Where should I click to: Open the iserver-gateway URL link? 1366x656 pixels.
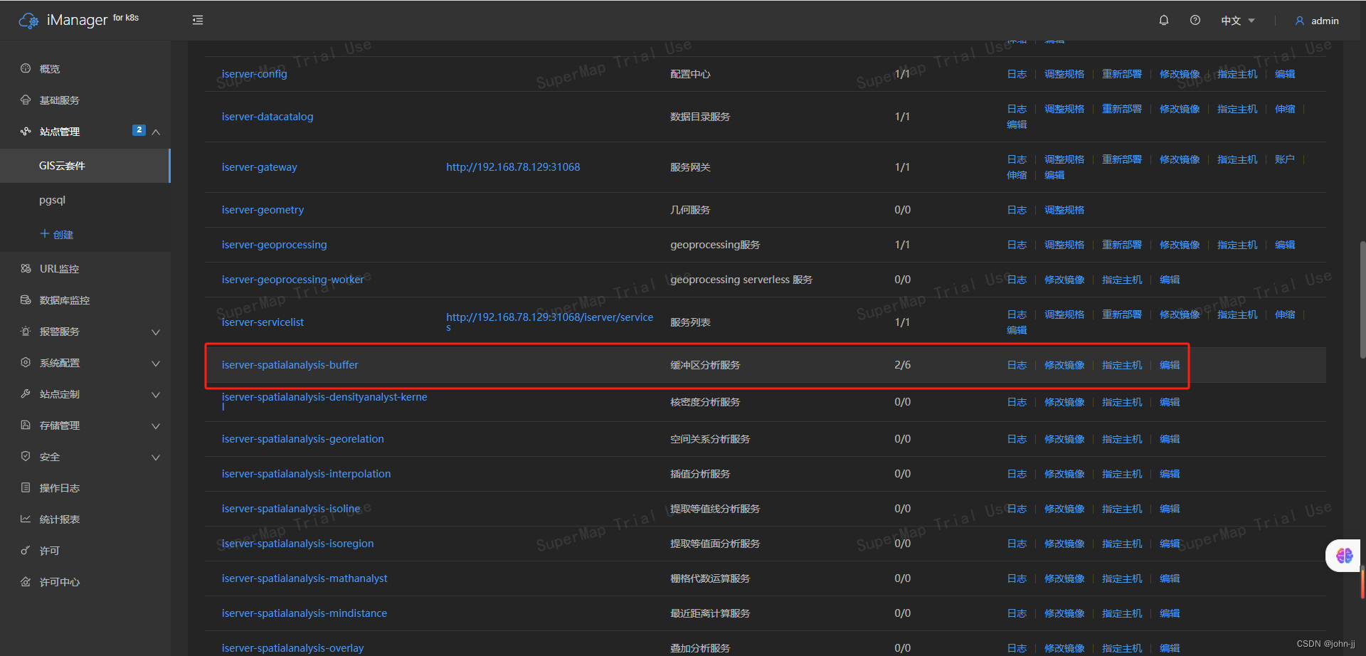(513, 167)
